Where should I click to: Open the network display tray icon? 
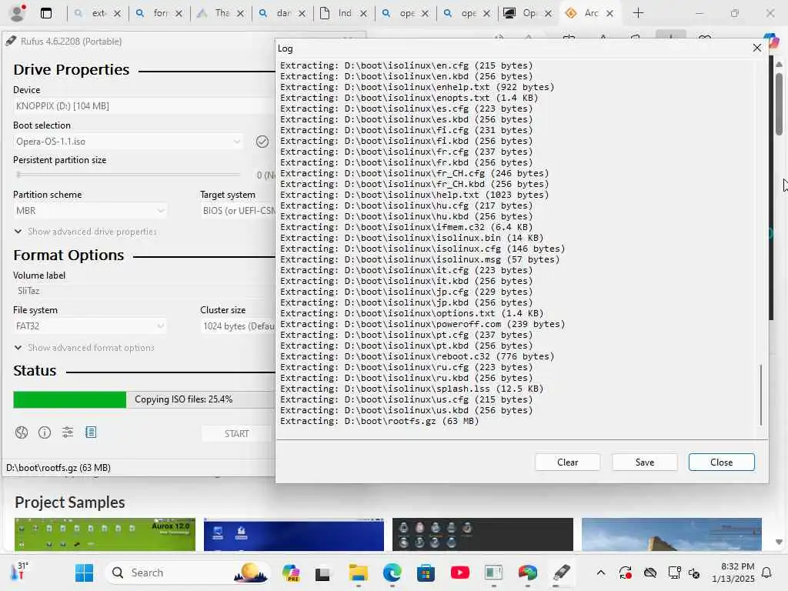tap(674, 573)
